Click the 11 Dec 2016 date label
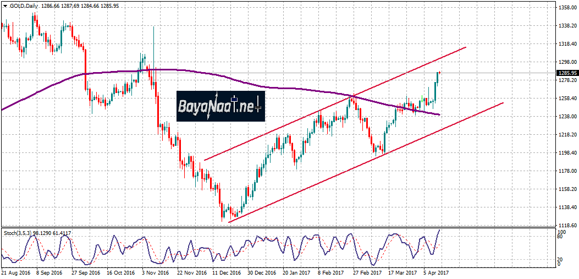Viewport: 579px width, 279px height. [226, 272]
